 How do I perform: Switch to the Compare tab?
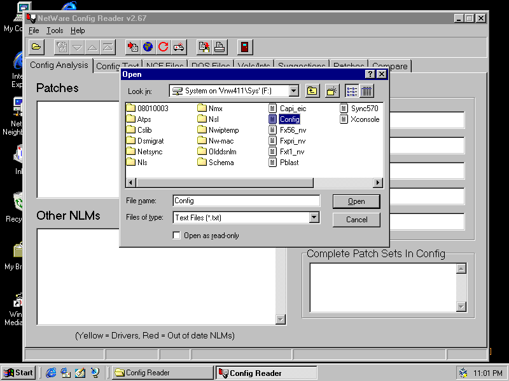tap(390, 66)
